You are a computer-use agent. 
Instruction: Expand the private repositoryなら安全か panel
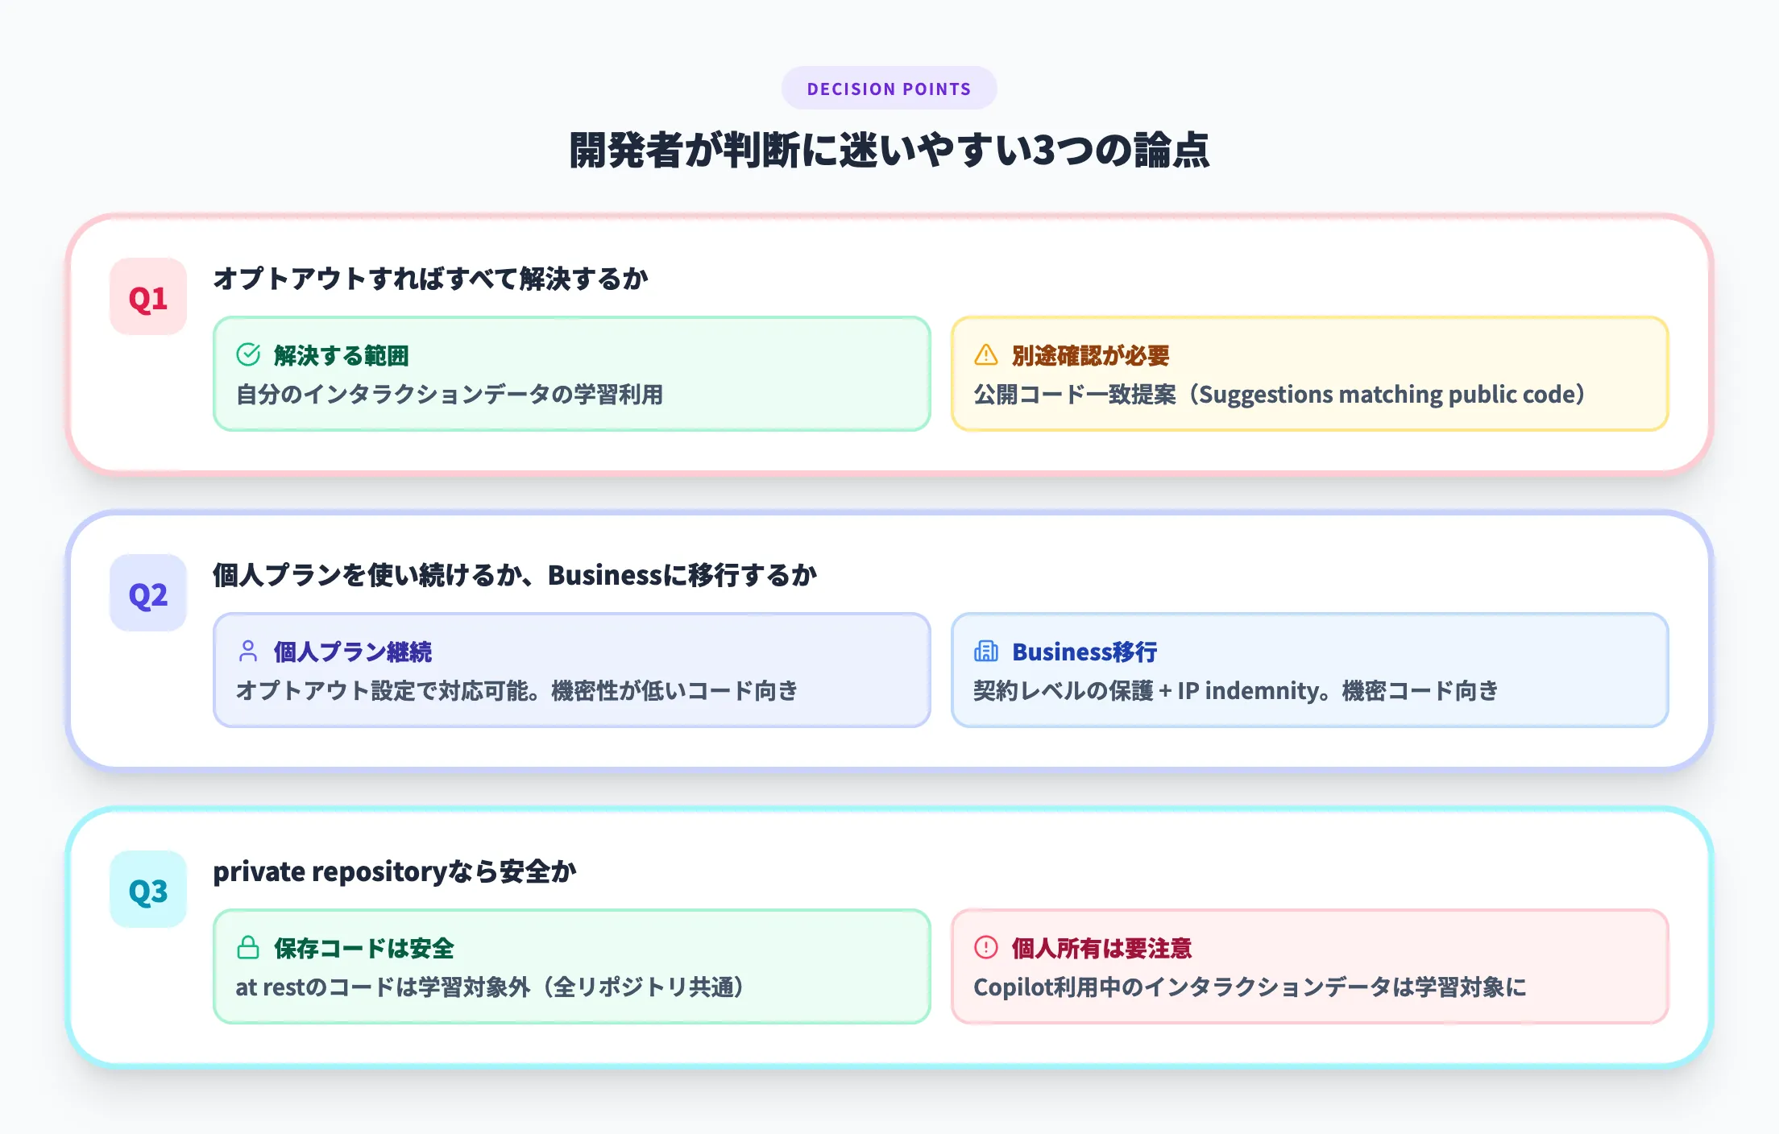pyautogui.click(x=395, y=871)
